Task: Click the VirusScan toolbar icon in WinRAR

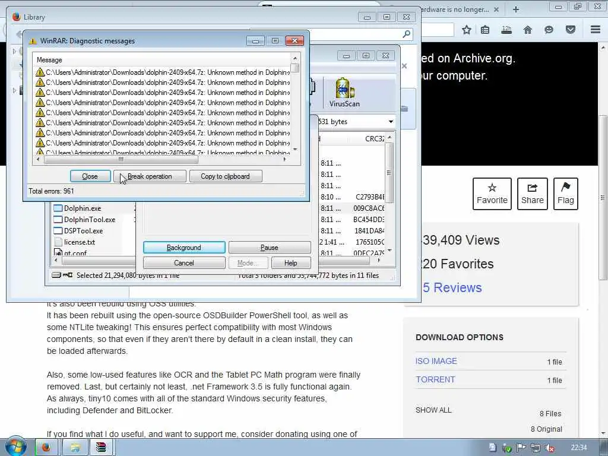Action: tap(344, 92)
